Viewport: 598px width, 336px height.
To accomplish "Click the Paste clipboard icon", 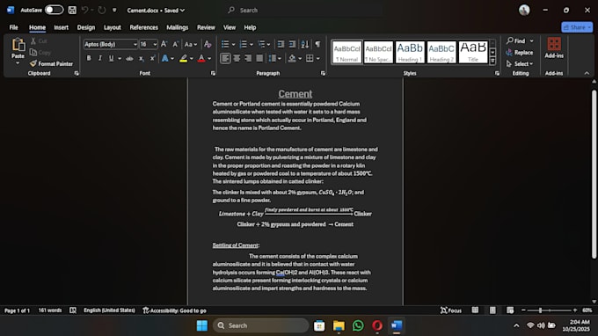I will [18, 45].
